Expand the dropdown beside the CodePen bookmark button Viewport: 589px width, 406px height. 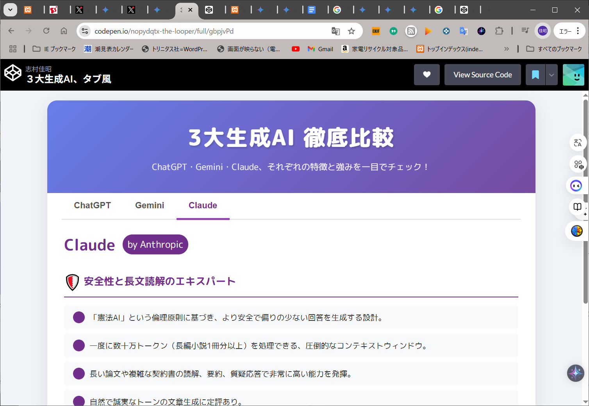coord(552,75)
